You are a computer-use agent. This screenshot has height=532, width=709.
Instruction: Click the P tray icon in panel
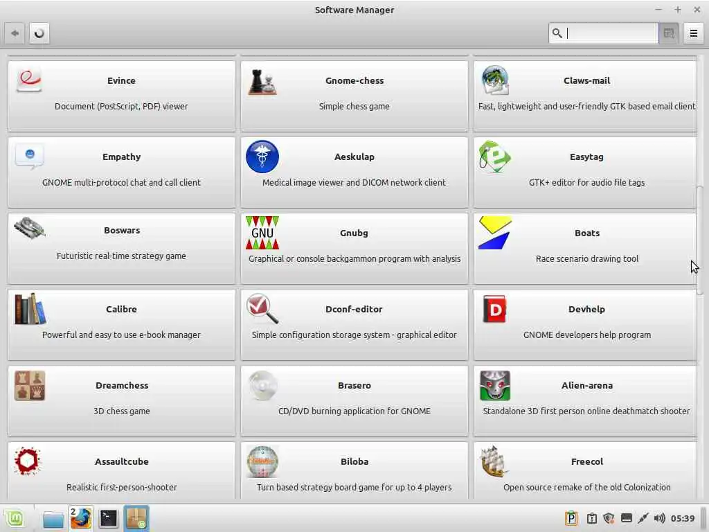point(571,518)
